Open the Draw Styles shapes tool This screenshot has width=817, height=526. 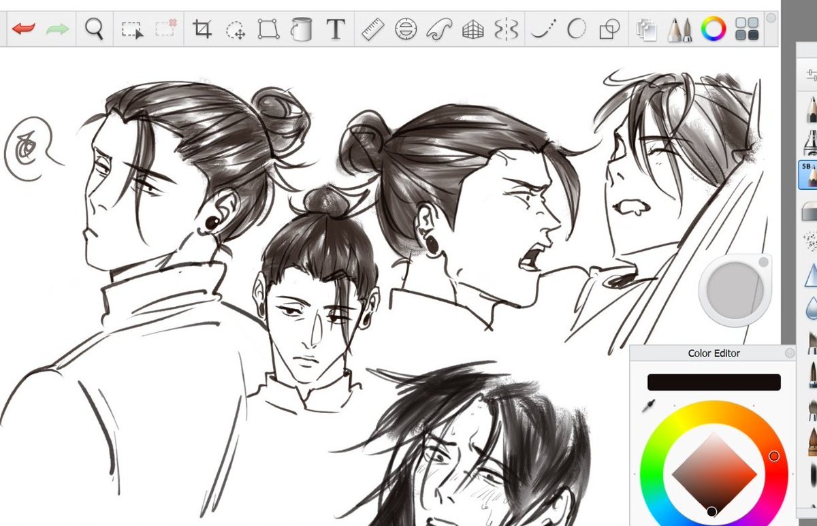pos(609,29)
